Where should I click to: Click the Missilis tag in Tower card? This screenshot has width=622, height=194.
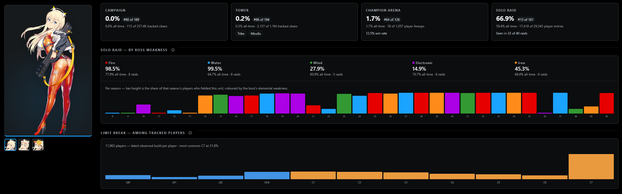(256, 33)
